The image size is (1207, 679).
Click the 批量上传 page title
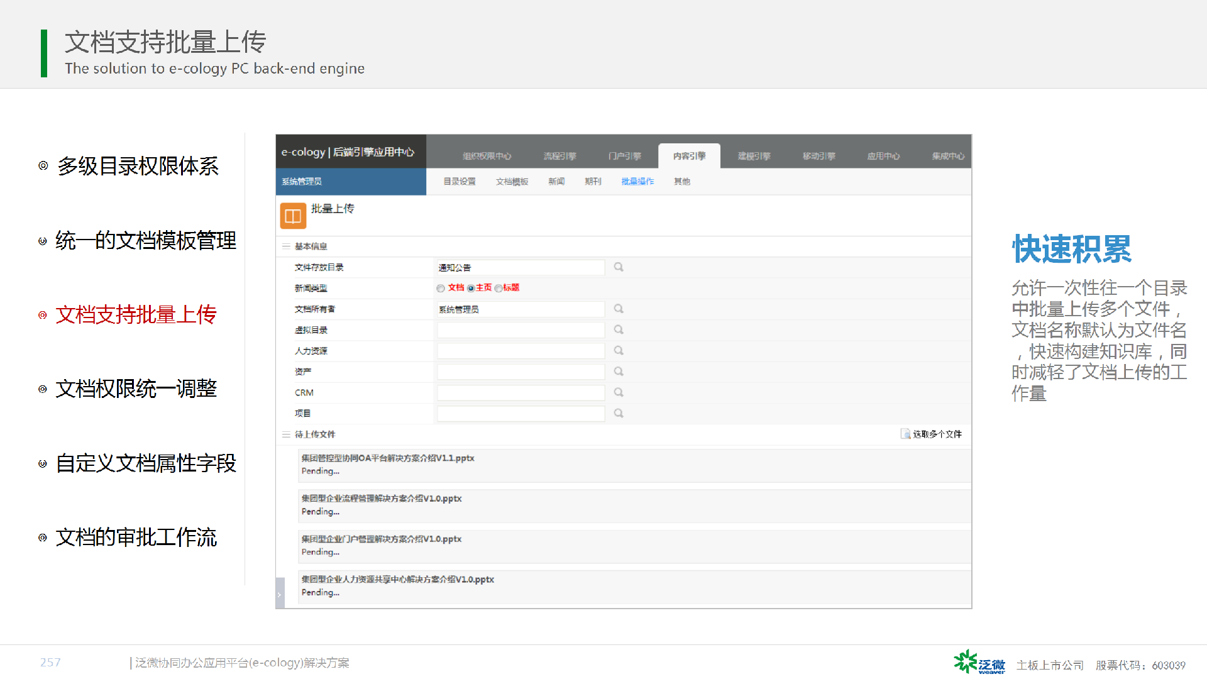tap(333, 209)
